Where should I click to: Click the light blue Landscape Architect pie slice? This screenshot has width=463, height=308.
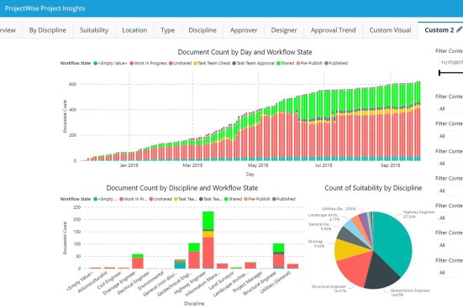pyautogui.click(x=352, y=227)
